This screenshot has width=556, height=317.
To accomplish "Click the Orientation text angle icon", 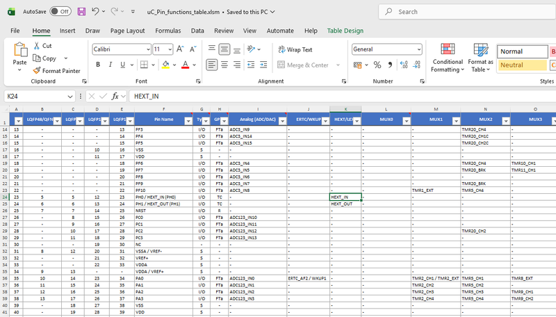I will click(x=251, y=49).
